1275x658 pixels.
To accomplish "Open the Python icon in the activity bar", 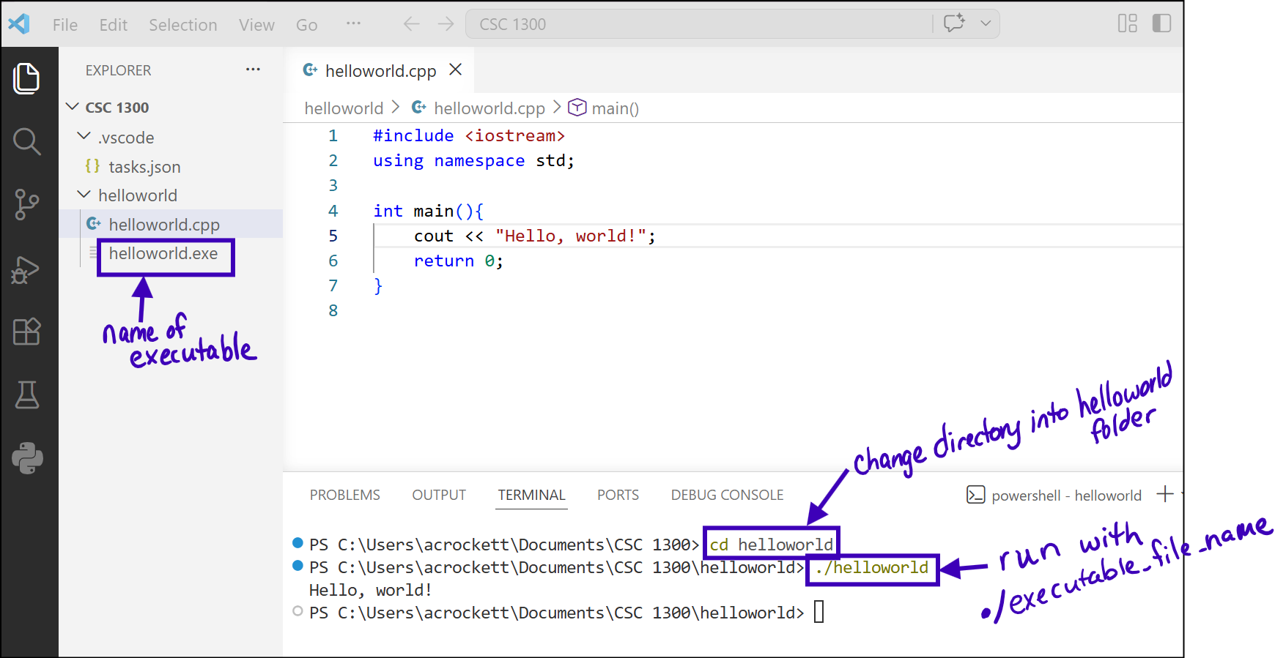I will click(x=28, y=458).
